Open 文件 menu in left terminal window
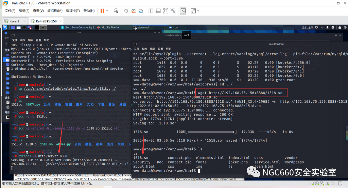Viewport: 348px width, 188px height. tap(15, 40)
